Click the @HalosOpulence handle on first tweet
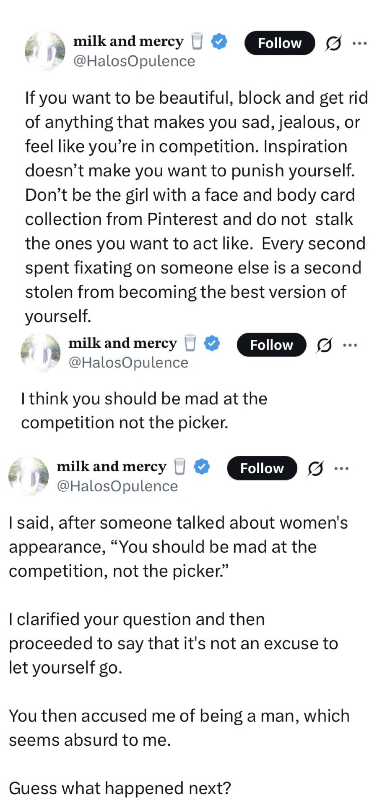 click(134, 61)
